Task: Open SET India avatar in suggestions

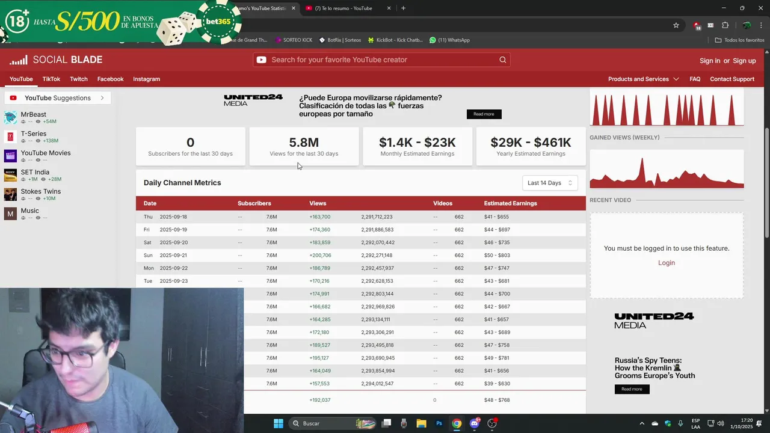Action: [x=10, y=175]
